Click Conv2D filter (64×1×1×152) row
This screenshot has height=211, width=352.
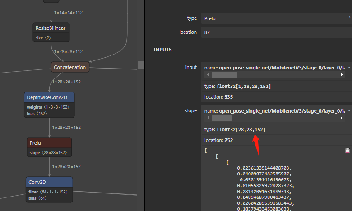point(48,192)
